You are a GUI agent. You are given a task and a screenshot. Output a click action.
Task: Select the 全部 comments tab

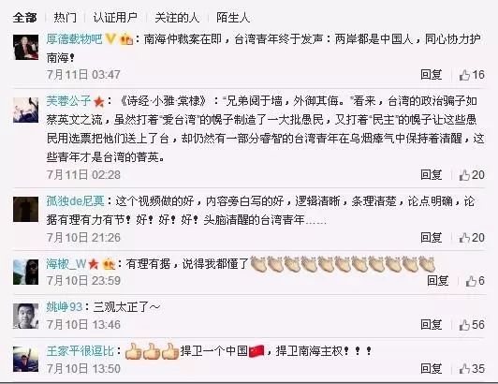(24, 18)
